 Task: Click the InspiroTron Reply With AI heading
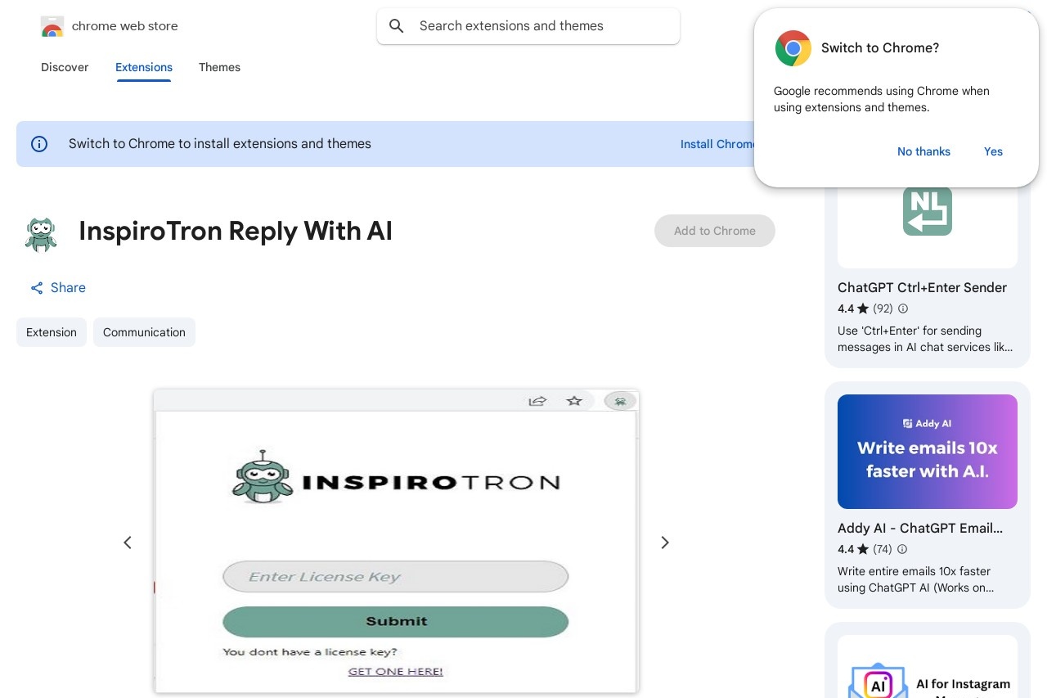(236, 232)
